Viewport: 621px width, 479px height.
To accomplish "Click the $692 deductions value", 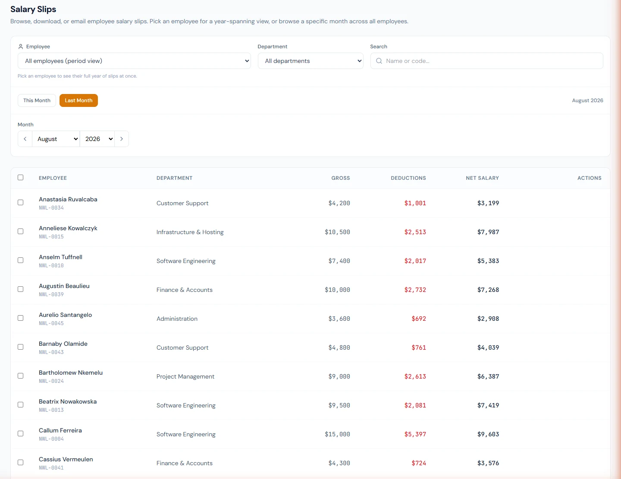I will point(419,319).
